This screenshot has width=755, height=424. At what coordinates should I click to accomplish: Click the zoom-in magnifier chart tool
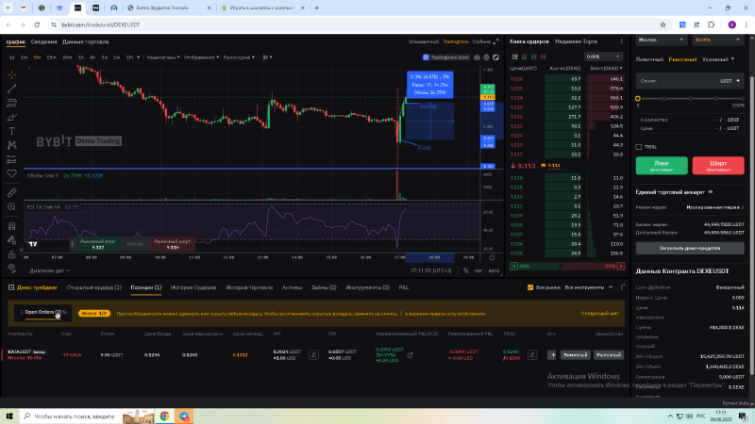pyautogui.click(x=11, y=206)
